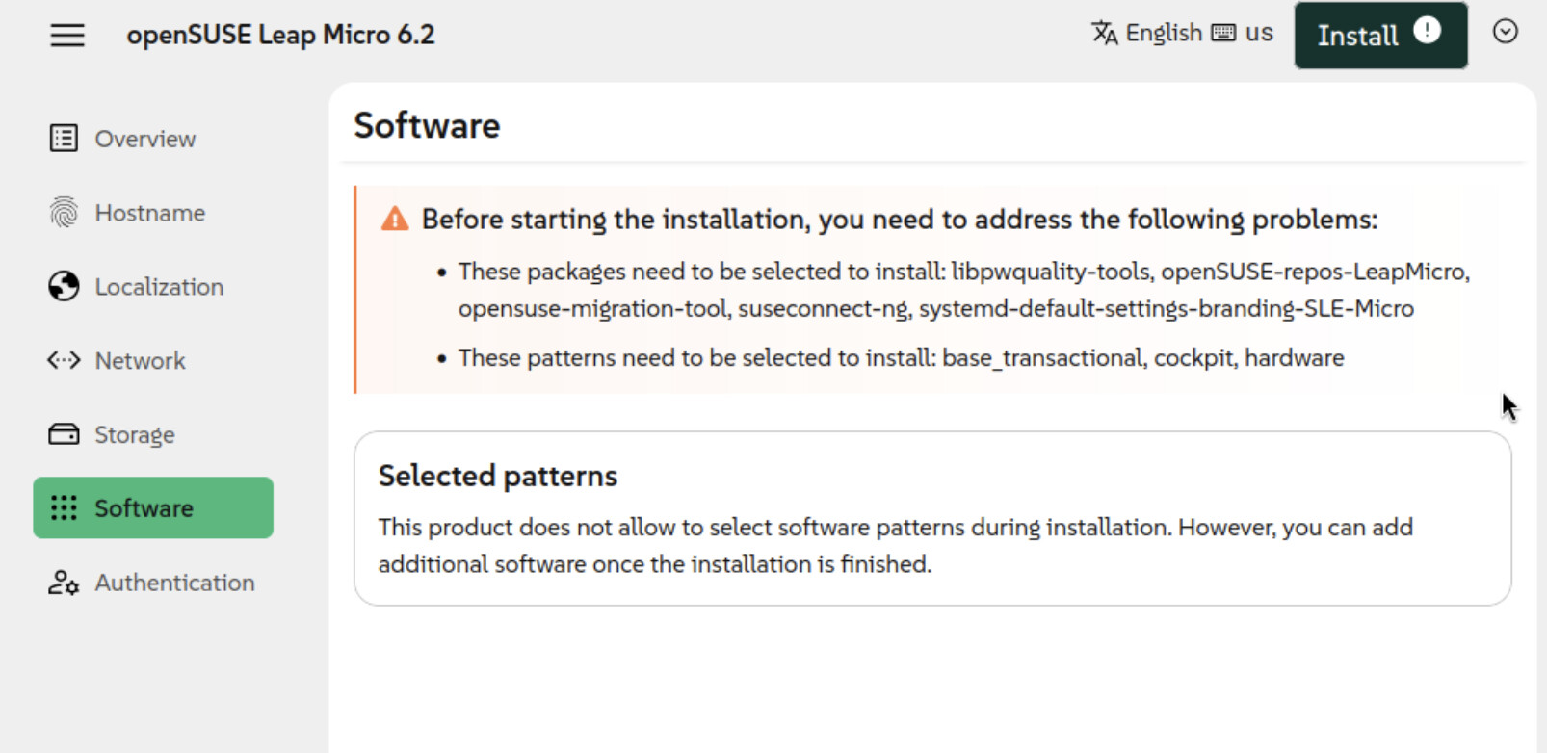Open the hamburger navigation menu

pyautogui.click(x=67, y=36)
